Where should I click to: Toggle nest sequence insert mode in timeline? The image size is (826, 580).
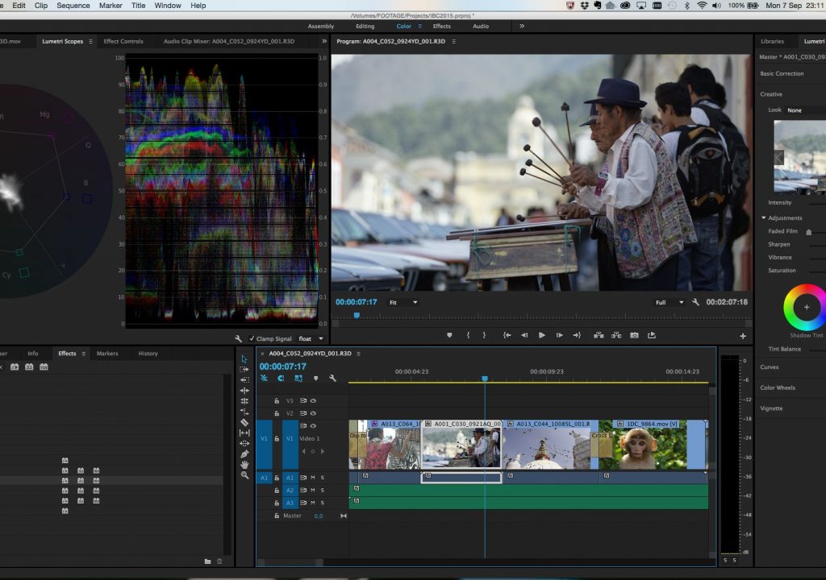point(264,378)
